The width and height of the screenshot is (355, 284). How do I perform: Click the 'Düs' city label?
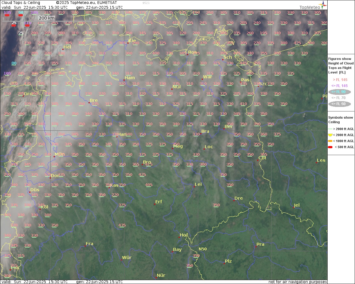35,190
